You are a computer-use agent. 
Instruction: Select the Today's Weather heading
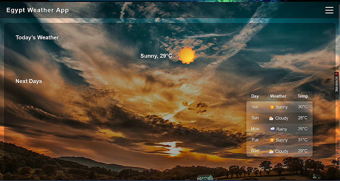37,37
